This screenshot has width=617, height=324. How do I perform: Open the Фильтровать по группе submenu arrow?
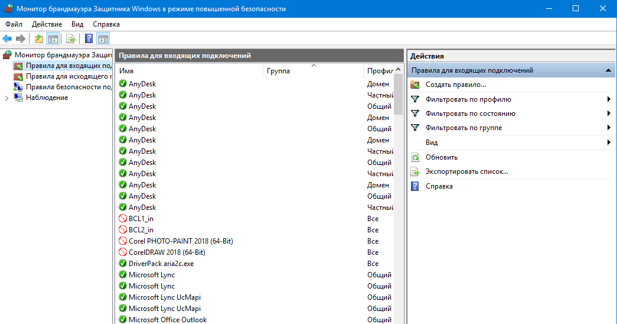(x=608, y=128)
